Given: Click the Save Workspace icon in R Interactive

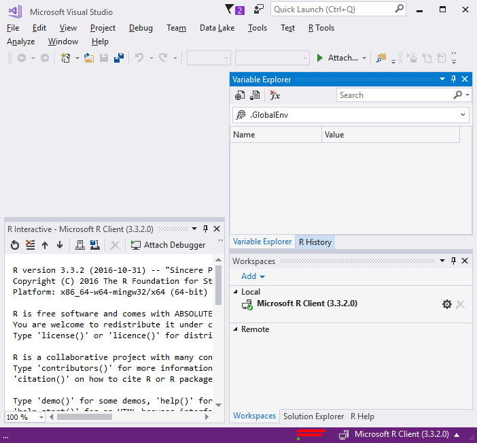Looking at the screenshot, I should tap(95, 245).
